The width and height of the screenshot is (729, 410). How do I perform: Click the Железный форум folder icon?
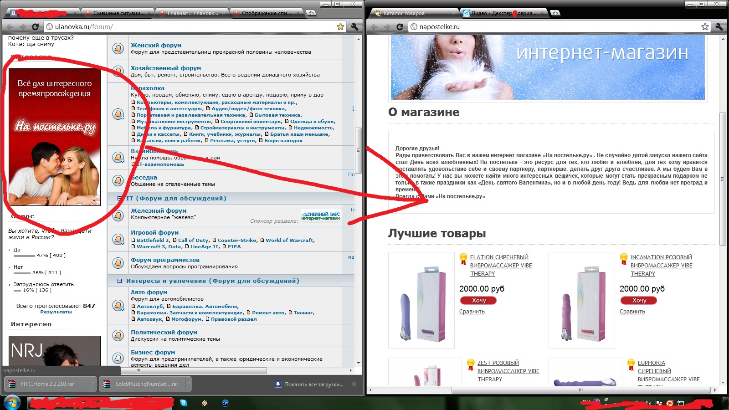118,215
